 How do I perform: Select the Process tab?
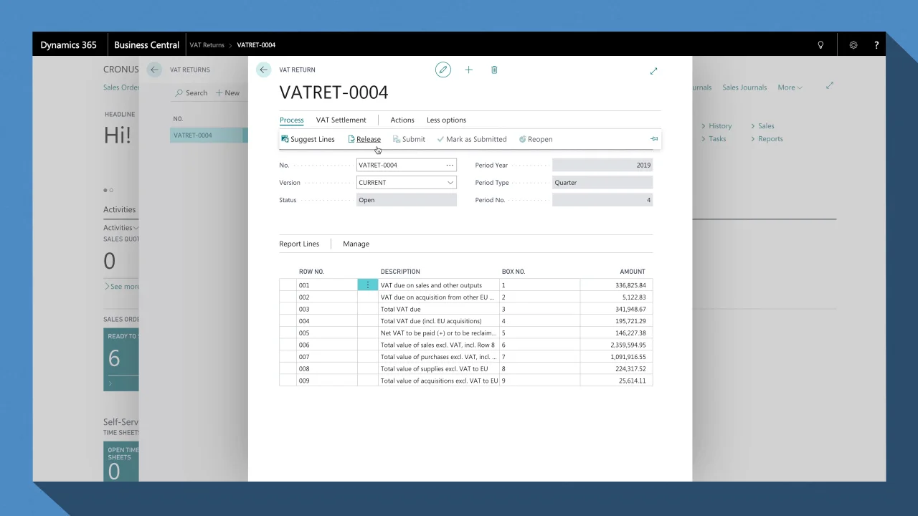coord(292,120)
